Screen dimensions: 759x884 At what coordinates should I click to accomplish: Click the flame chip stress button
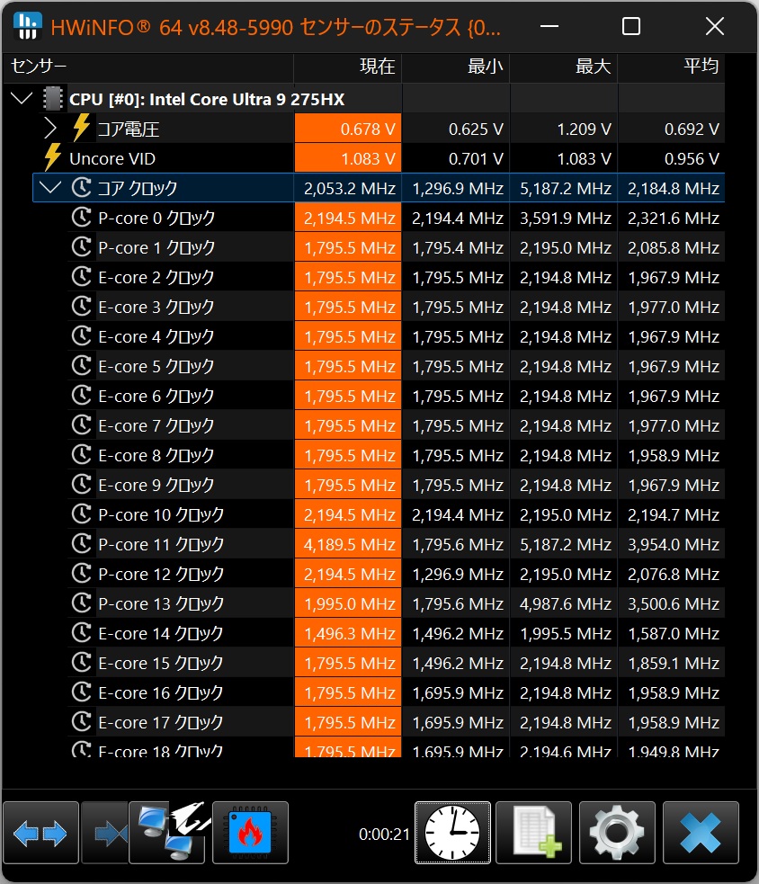[250, 833]
